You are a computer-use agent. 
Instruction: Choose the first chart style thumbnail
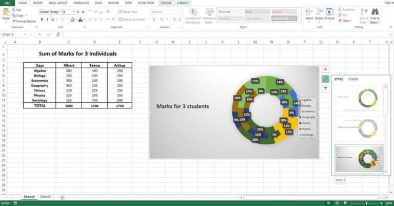coord(359,99)
